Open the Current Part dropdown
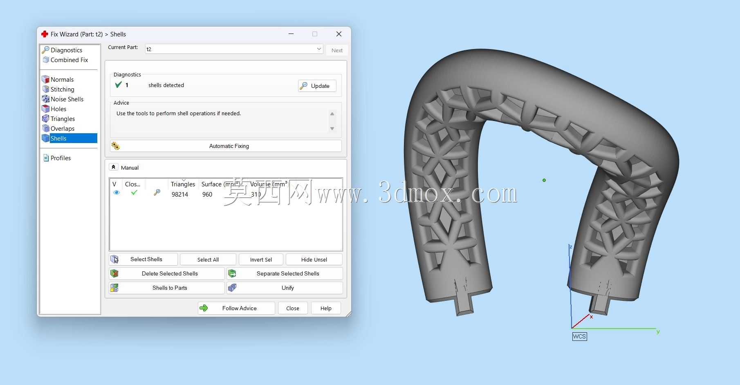The height and width of the screenshot is (385, 740). click(234, 49)
